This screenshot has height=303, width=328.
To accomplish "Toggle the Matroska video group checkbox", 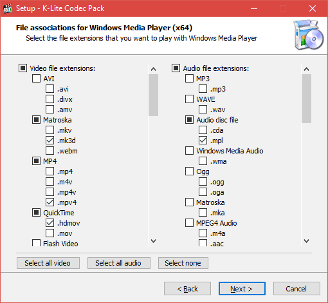I will pyautogui.click(x=36, y=120).
